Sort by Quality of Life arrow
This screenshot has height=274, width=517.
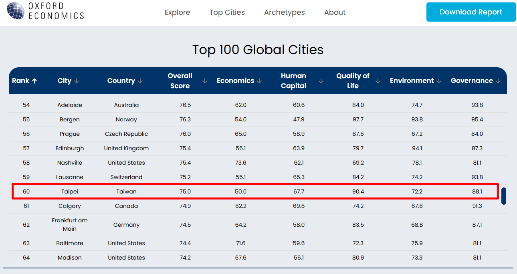point(378,81)
